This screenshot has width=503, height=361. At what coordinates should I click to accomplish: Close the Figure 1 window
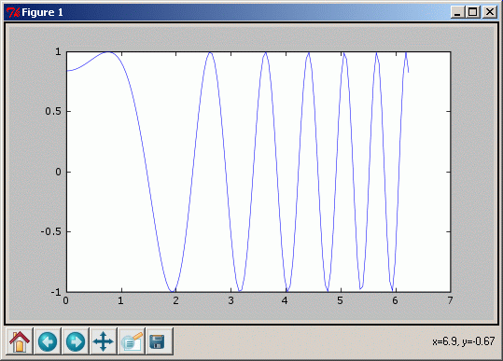pos(490,12)
